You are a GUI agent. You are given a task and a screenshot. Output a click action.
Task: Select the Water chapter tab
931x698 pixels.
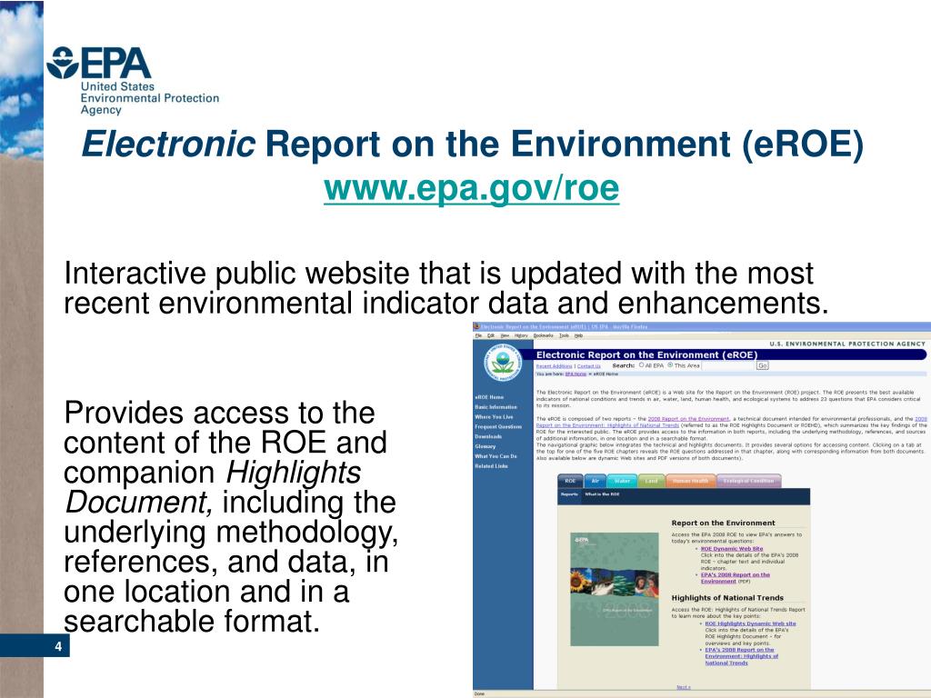tap(622, 481)
